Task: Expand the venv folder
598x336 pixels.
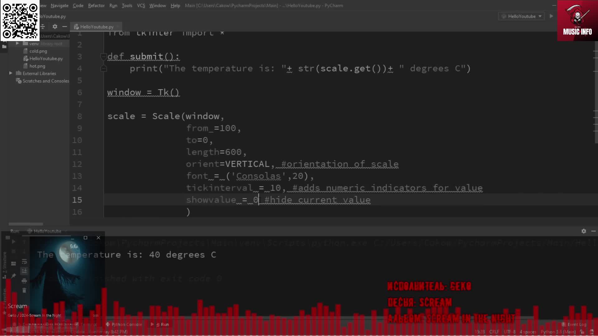Action: pos(17,44)
